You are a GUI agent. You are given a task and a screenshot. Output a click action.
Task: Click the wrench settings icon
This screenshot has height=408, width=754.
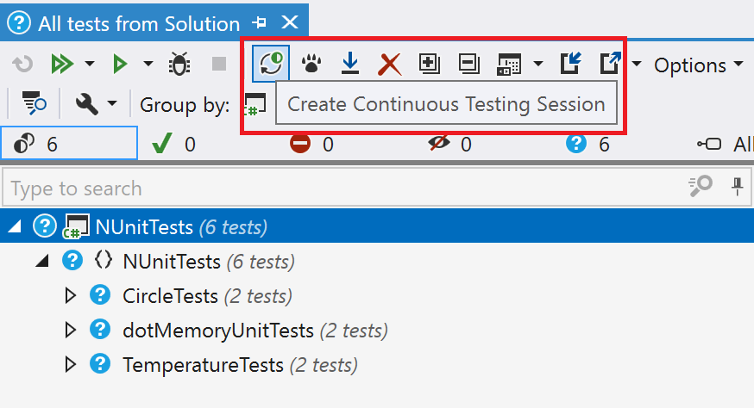(x=87, y=104)
